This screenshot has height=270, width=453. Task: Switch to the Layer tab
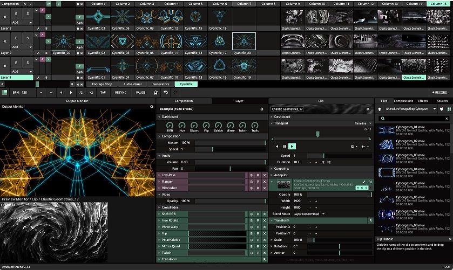point(239,101)
